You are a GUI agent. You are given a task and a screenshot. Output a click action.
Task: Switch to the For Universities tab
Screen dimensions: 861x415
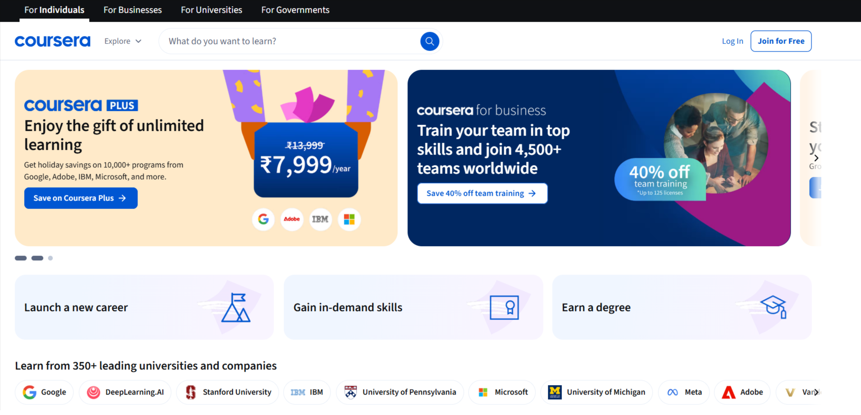pos(212,10)
